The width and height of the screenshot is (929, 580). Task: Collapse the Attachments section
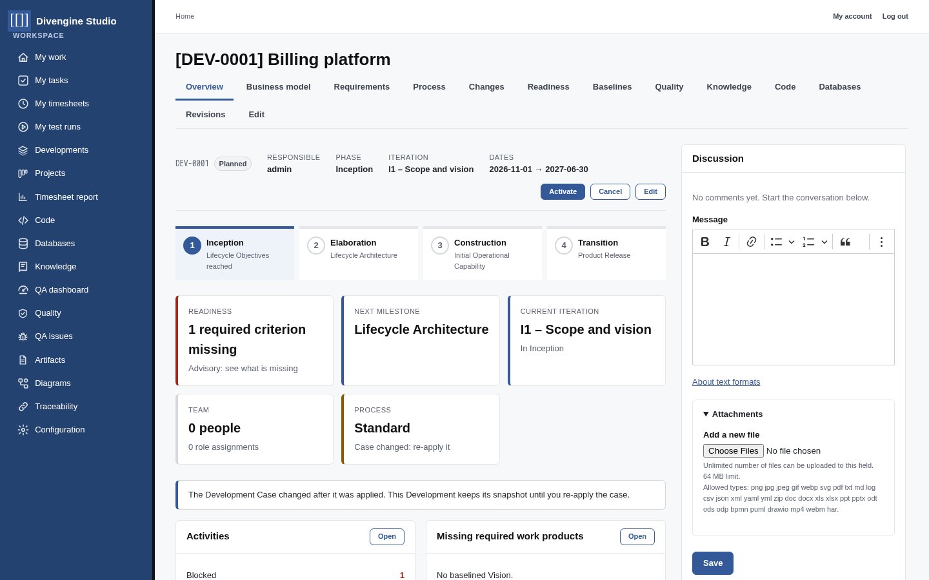[x=733, y=414]
